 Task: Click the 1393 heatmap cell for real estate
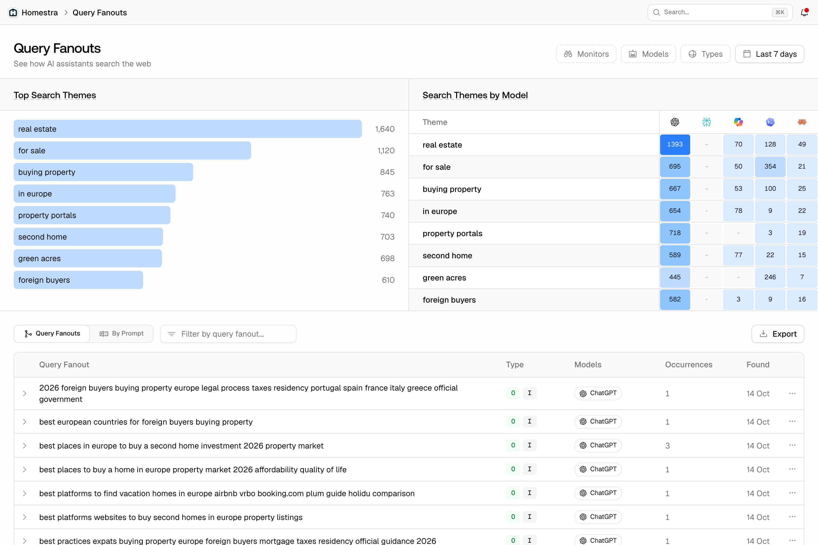(x=675, y=144)
